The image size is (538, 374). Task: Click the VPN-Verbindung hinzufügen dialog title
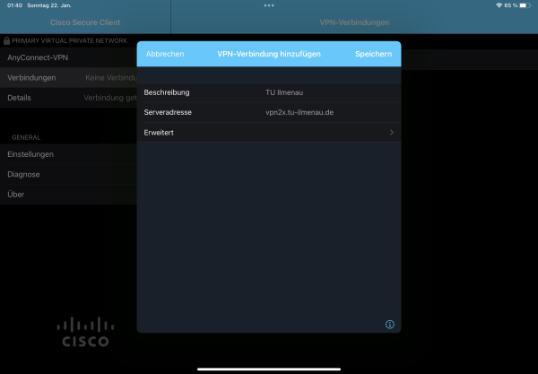(x=269, y=54)
